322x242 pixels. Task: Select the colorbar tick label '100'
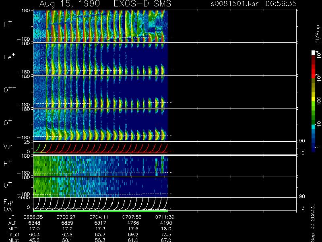click(x=318, y=101)
